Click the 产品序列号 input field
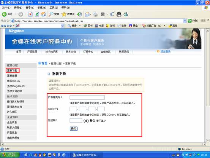This screenshot has height=158, width=210. pyautogui.click(x=87, y=97)
